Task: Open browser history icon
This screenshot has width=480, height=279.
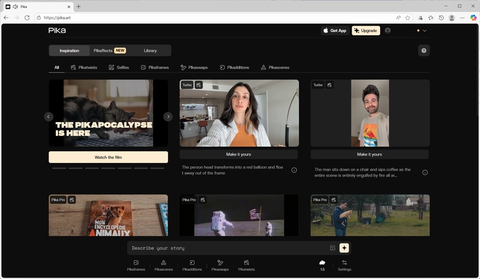Action: coord(441,18)
